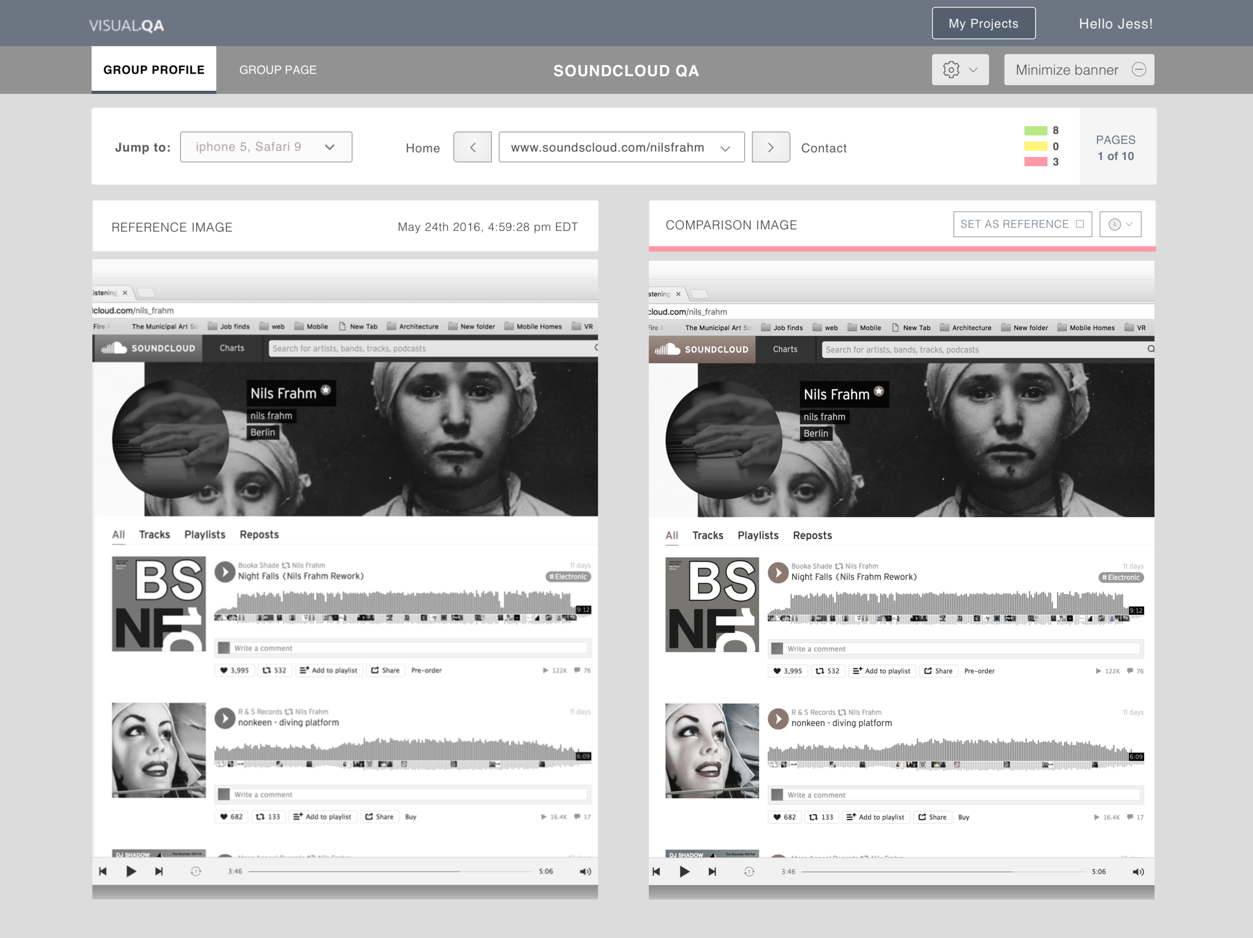Toggle repeat in comparison image player
This screenshot has width=1253, height=938.
click(x=749, y=872)
